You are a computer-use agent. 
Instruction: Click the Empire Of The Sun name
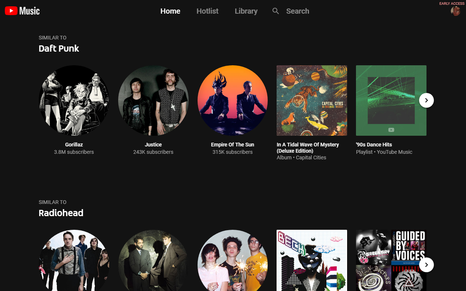[x=233, y=145]
